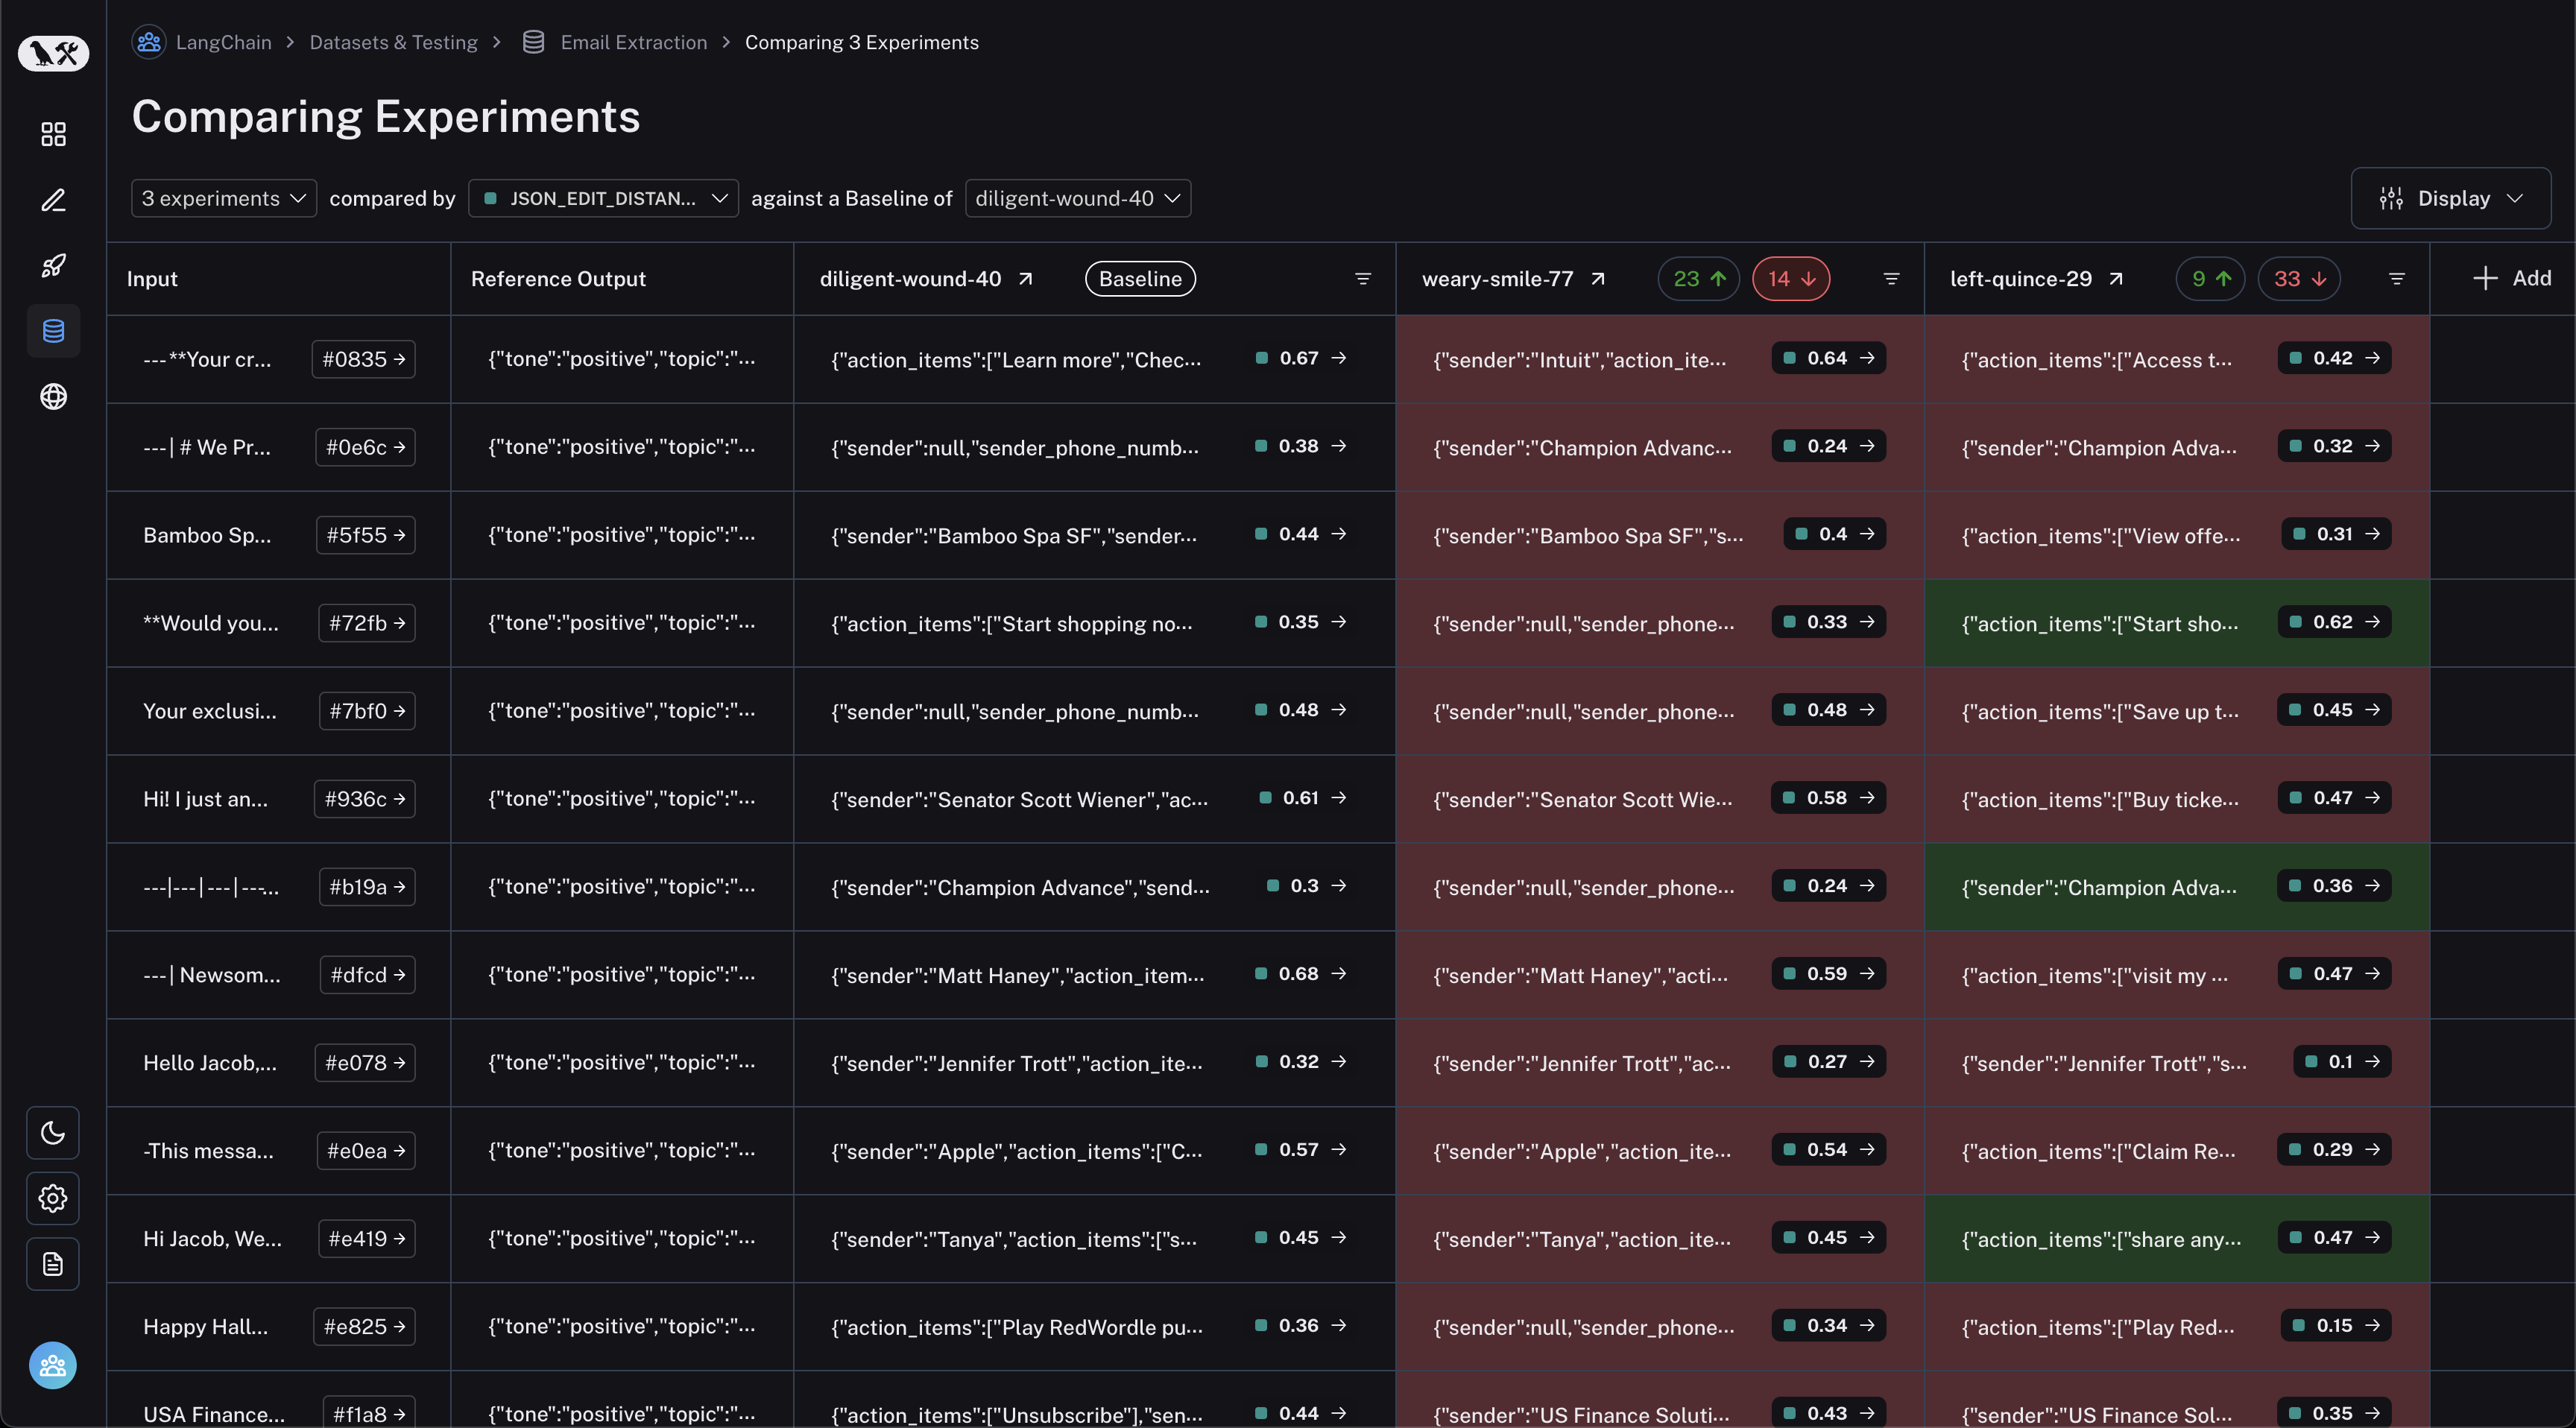Open settings gear icon in sidebar
Viewport: 2576px width, 1428px height.
[53, 1198]
